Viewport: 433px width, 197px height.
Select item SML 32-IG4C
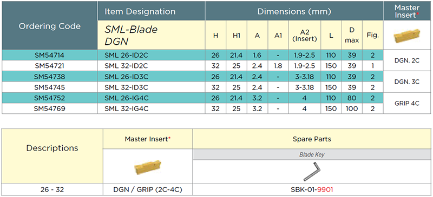[127, 108]
